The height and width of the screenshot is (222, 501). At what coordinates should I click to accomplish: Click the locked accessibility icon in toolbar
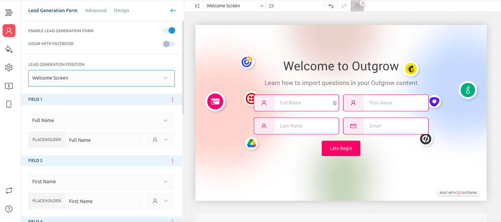[357, 6]
